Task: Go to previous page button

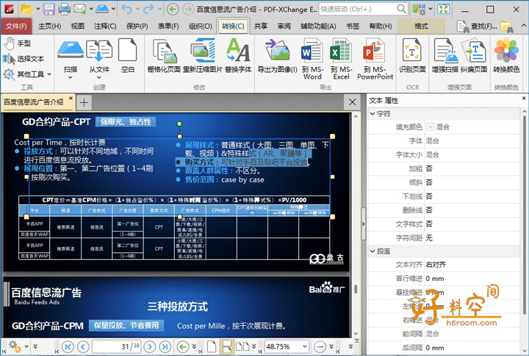Action: click(83, 346)
